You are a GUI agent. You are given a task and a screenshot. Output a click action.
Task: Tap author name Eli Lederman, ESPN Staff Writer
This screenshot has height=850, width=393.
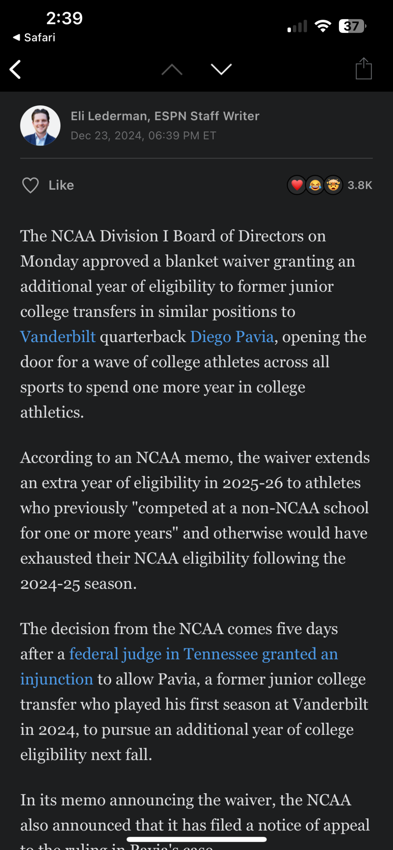point(165,116)
